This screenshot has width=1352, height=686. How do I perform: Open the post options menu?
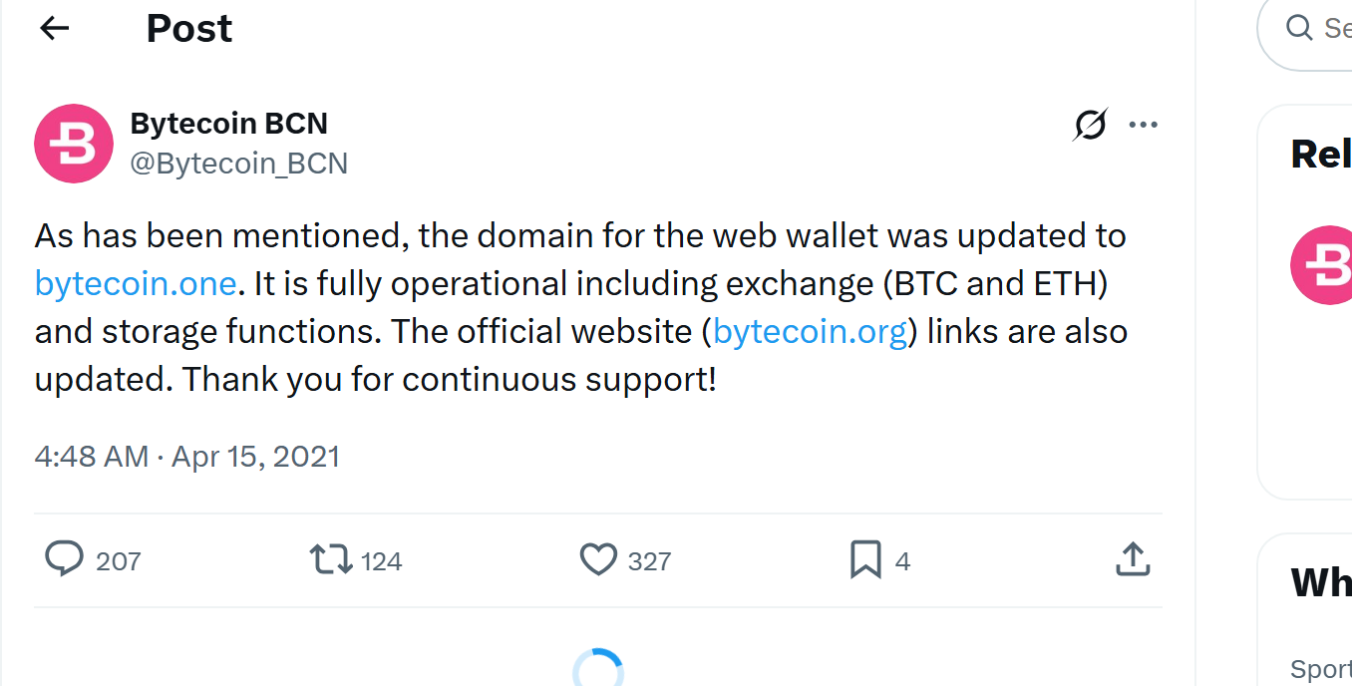(x=1144, y=124)
